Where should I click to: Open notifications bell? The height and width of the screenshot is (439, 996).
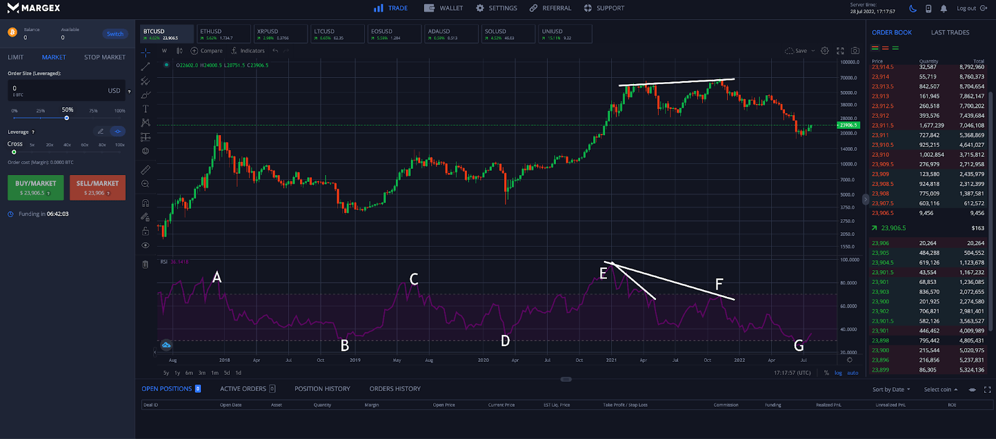(944, 9)
